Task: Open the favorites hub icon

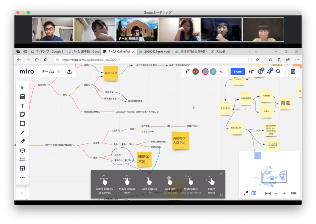Action: [270, 60]
